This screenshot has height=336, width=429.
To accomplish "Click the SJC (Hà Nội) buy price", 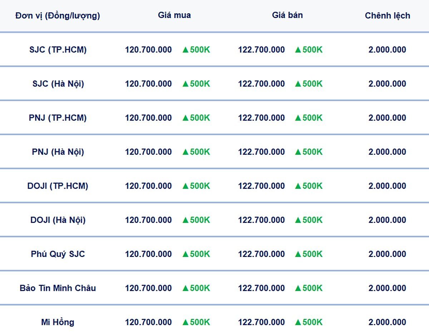I will tap(148, 84).
